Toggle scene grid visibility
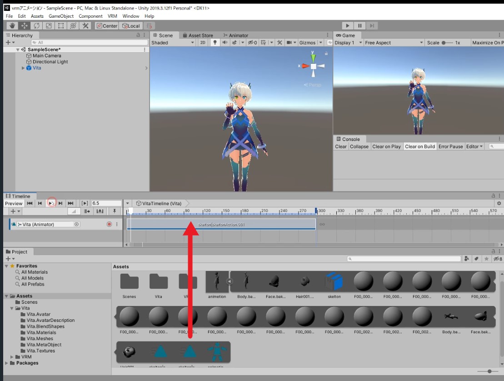504x381 pixels. tap(263, 42)
